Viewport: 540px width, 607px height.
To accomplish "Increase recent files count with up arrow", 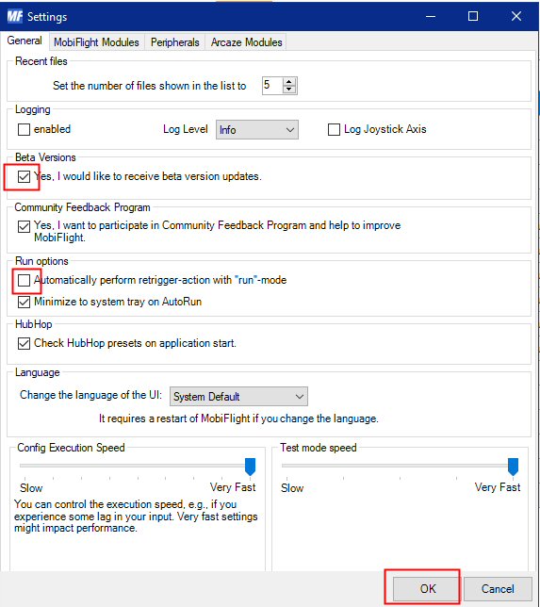I will click(288, 82).
